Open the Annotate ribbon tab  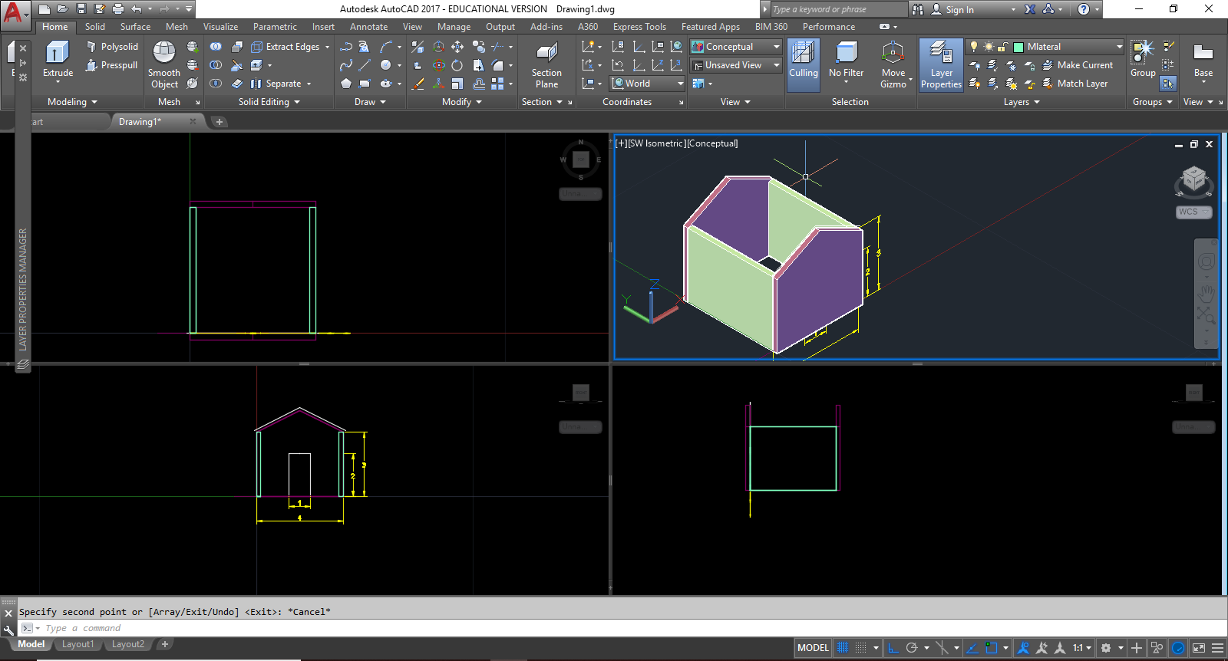pyautogui.click(x=368, y=27)
